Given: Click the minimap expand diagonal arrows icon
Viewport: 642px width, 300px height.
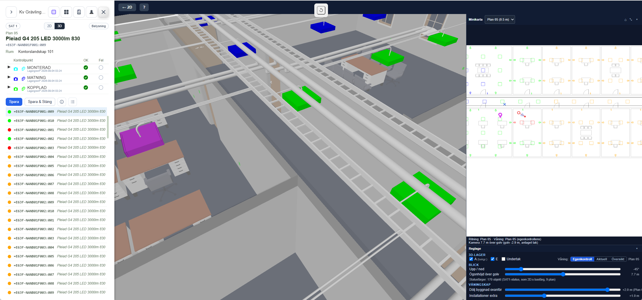Looking at the screenshot, I should point(631,20).
